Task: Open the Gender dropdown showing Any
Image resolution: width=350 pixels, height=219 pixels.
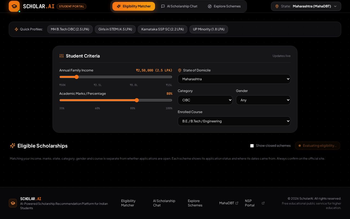Action: [x=263, y=100]
